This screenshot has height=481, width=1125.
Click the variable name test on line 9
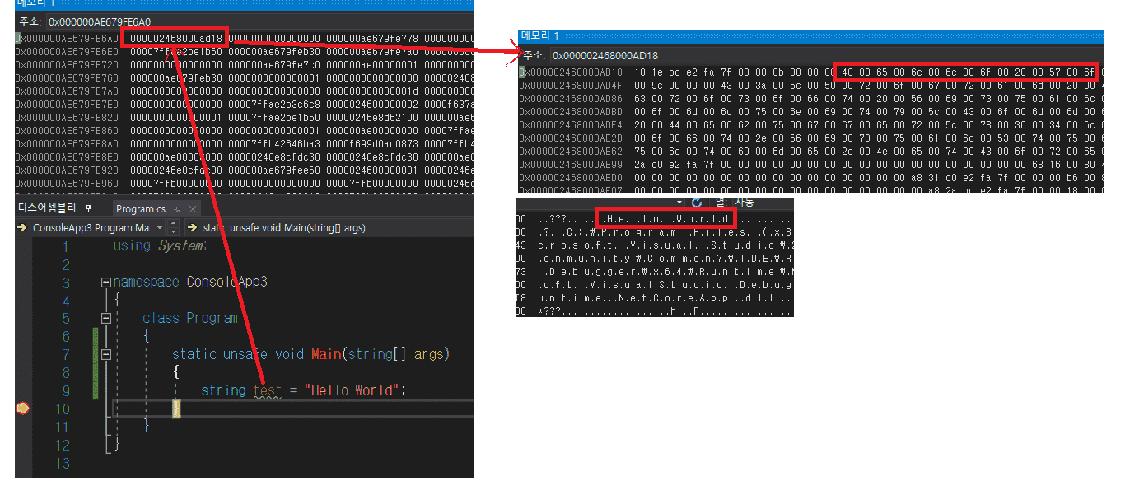point(267,390)
